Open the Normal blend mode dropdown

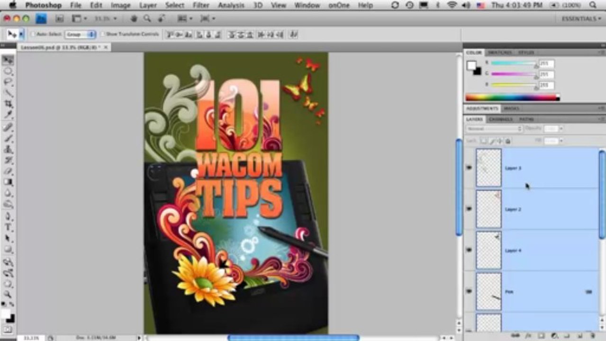pos(494,129)
